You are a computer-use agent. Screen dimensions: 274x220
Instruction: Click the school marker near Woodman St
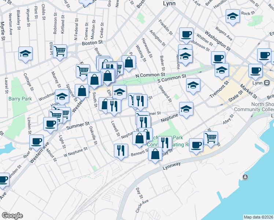[62, 97]
